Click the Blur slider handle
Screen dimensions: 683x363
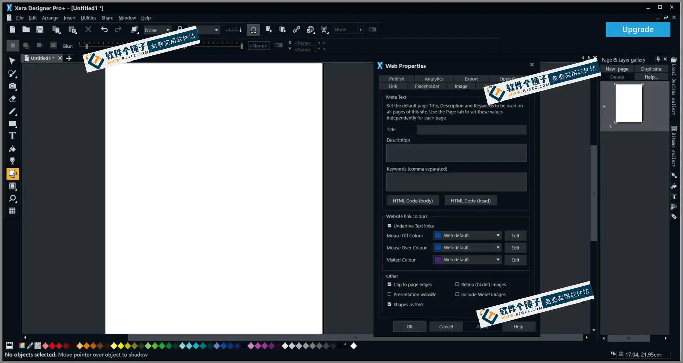87,46
